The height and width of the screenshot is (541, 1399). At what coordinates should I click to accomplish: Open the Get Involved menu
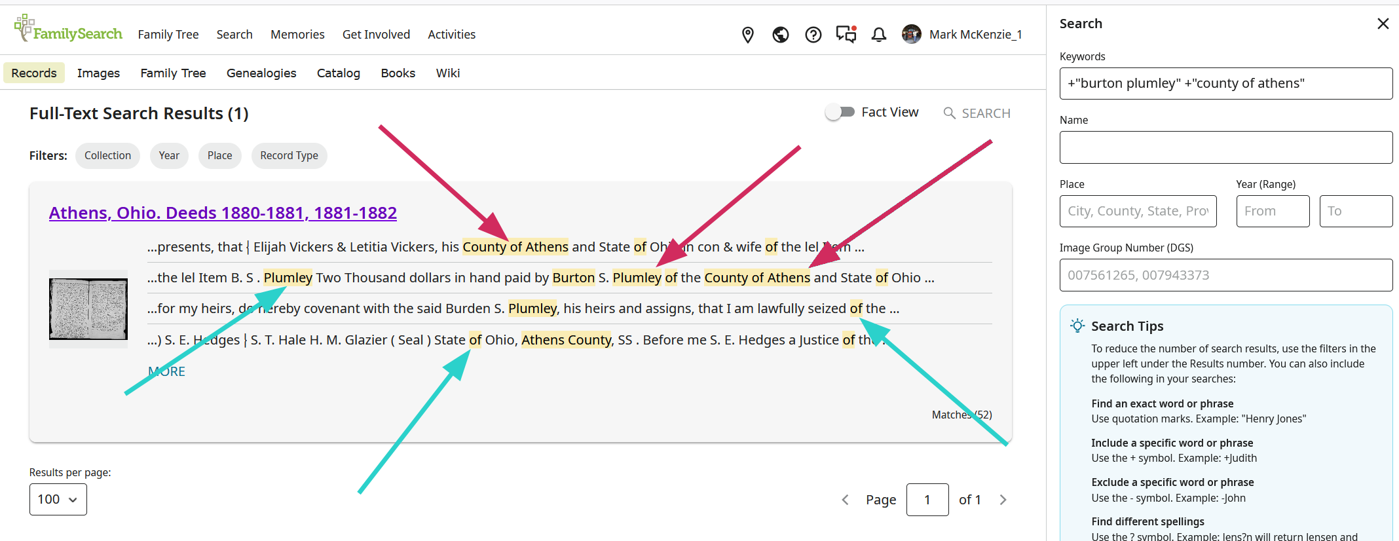376,35
